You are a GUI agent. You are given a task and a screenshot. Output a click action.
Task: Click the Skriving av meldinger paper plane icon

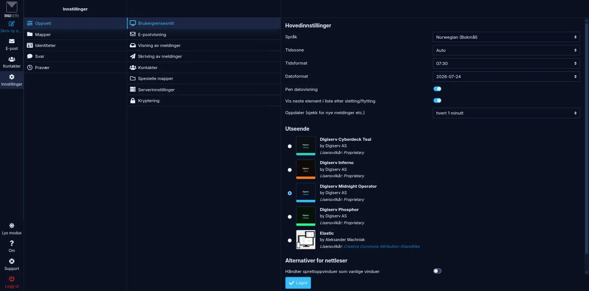[133, 56]
